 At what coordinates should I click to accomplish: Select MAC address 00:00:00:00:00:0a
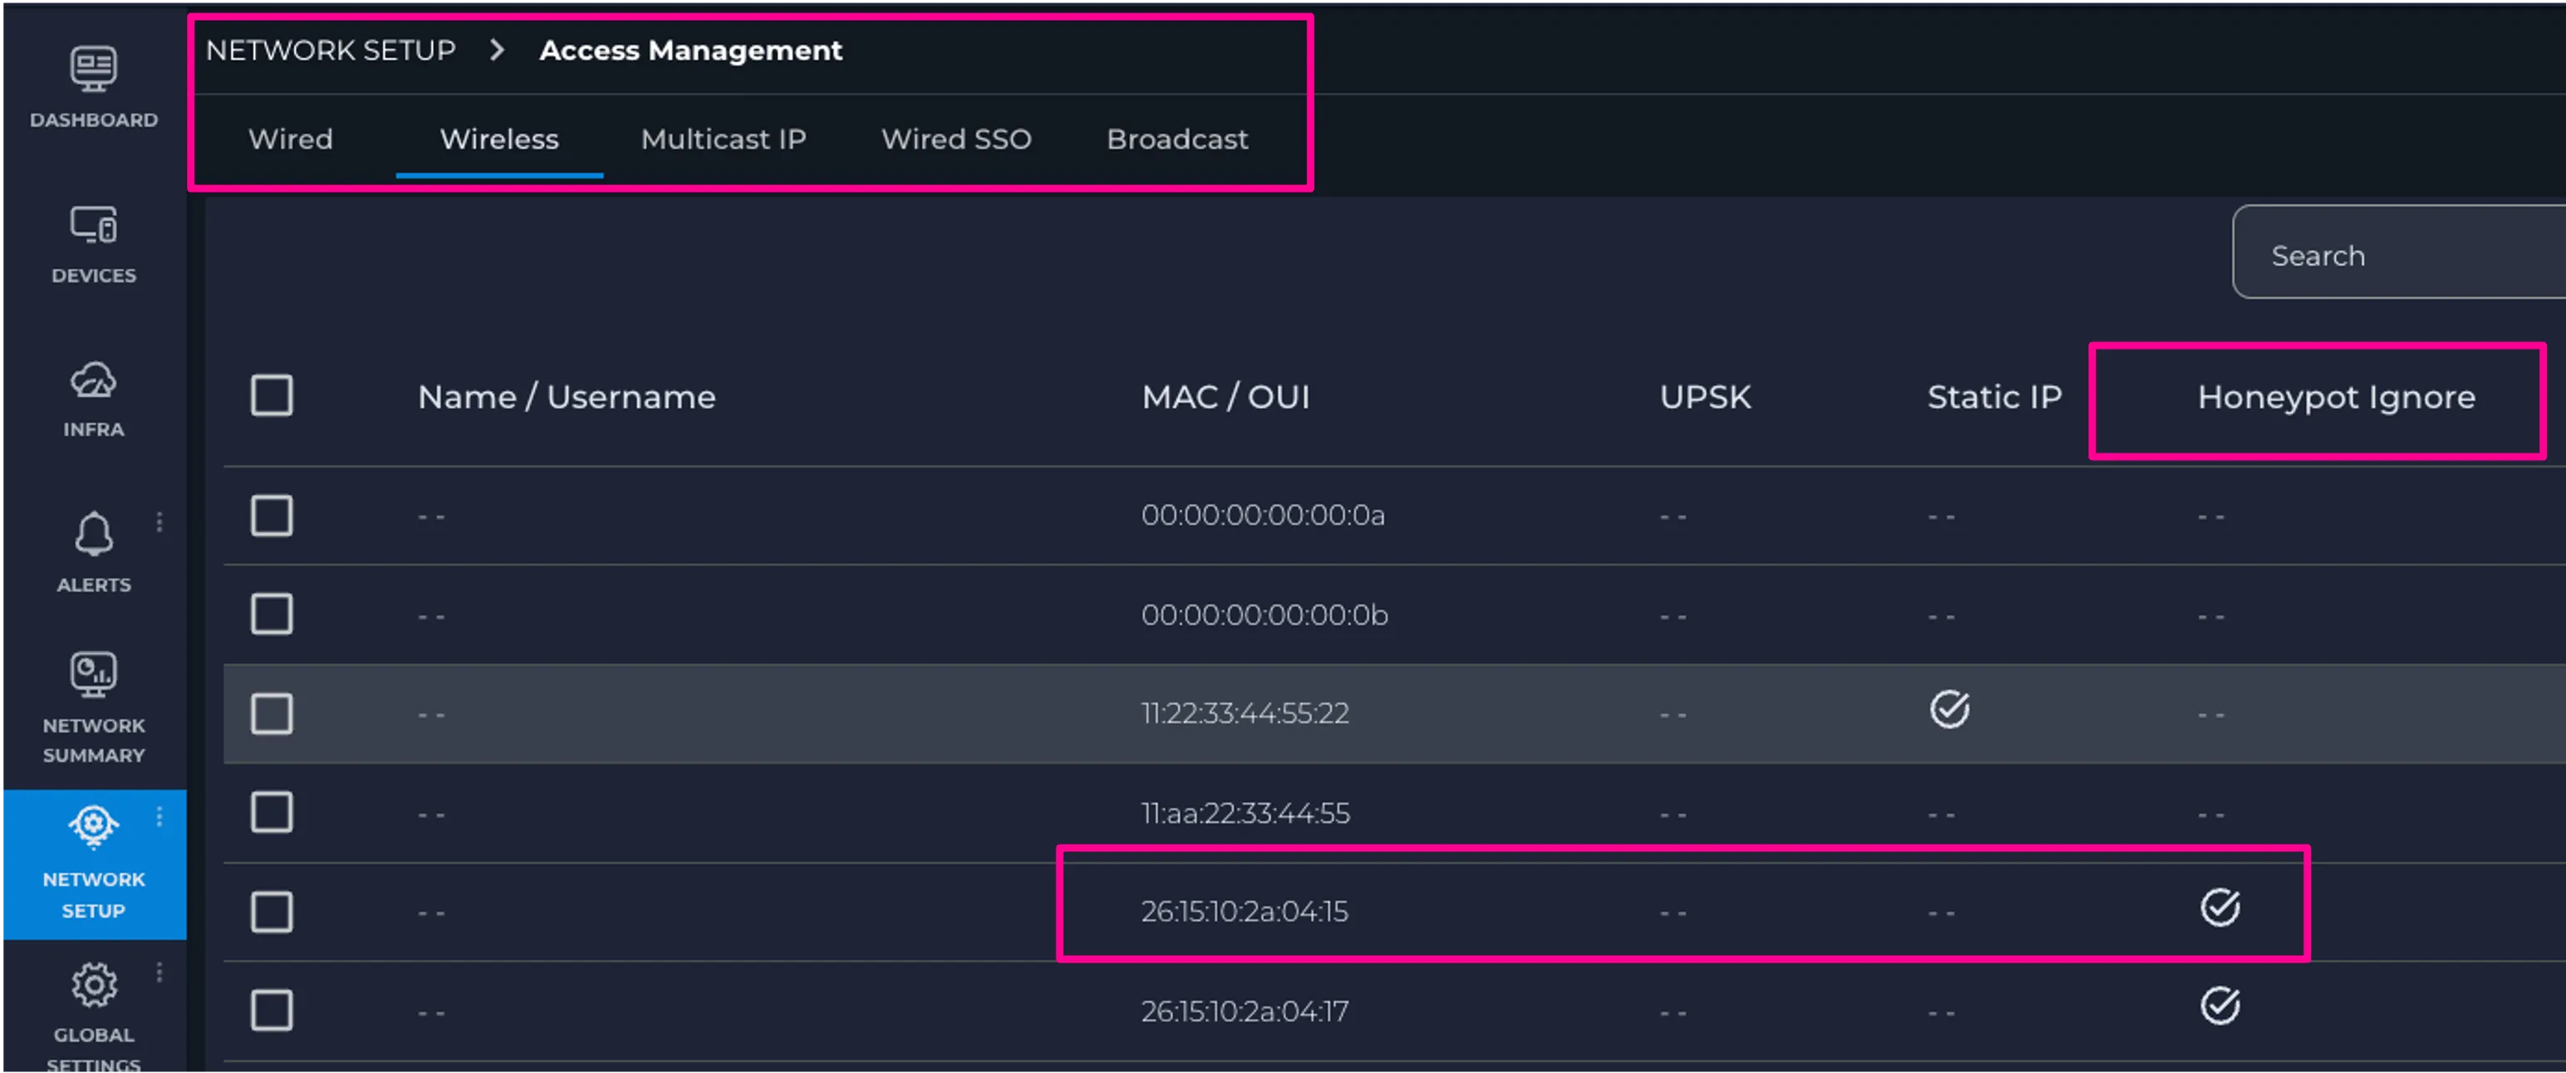coord(1263,516)
